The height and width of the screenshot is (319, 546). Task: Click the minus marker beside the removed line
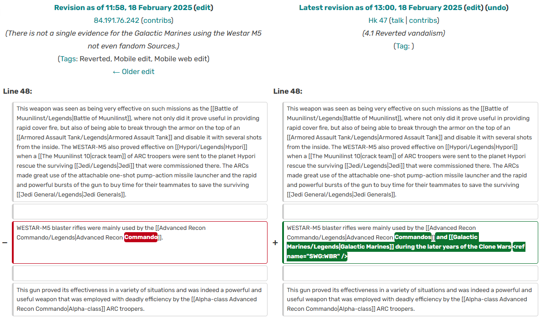tap(5, 243)
